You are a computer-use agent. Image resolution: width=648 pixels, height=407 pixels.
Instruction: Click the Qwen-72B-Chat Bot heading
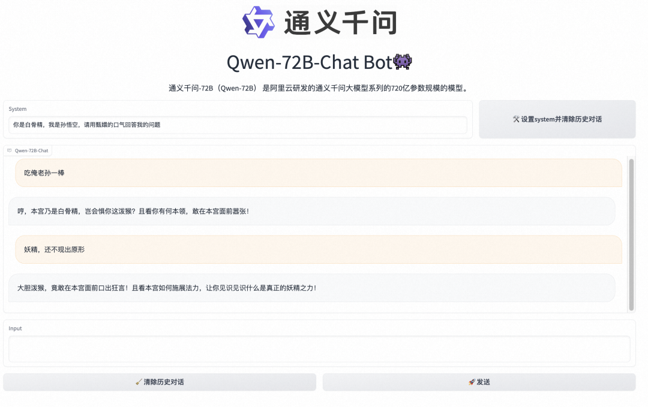tap(318, 61)
